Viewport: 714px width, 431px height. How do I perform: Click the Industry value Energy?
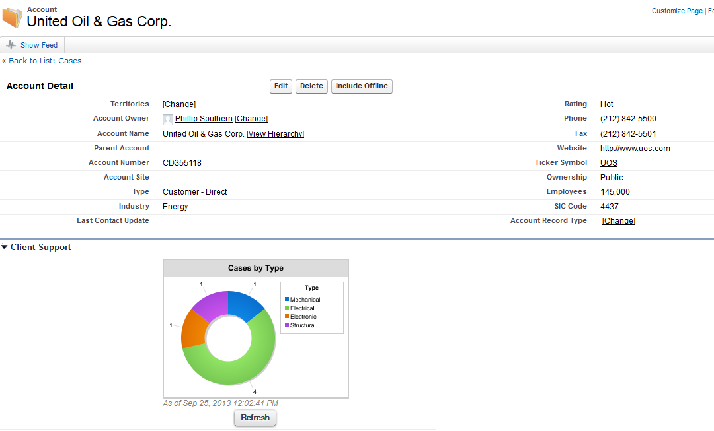coord(175,207)
